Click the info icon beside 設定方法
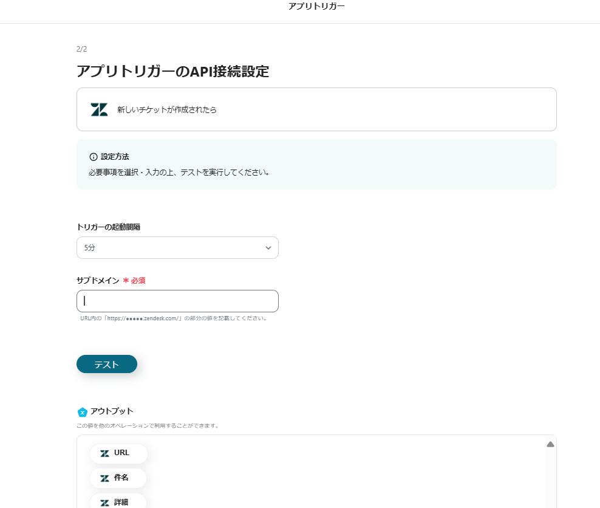600x508 pixels. click(x=94, y=157)
